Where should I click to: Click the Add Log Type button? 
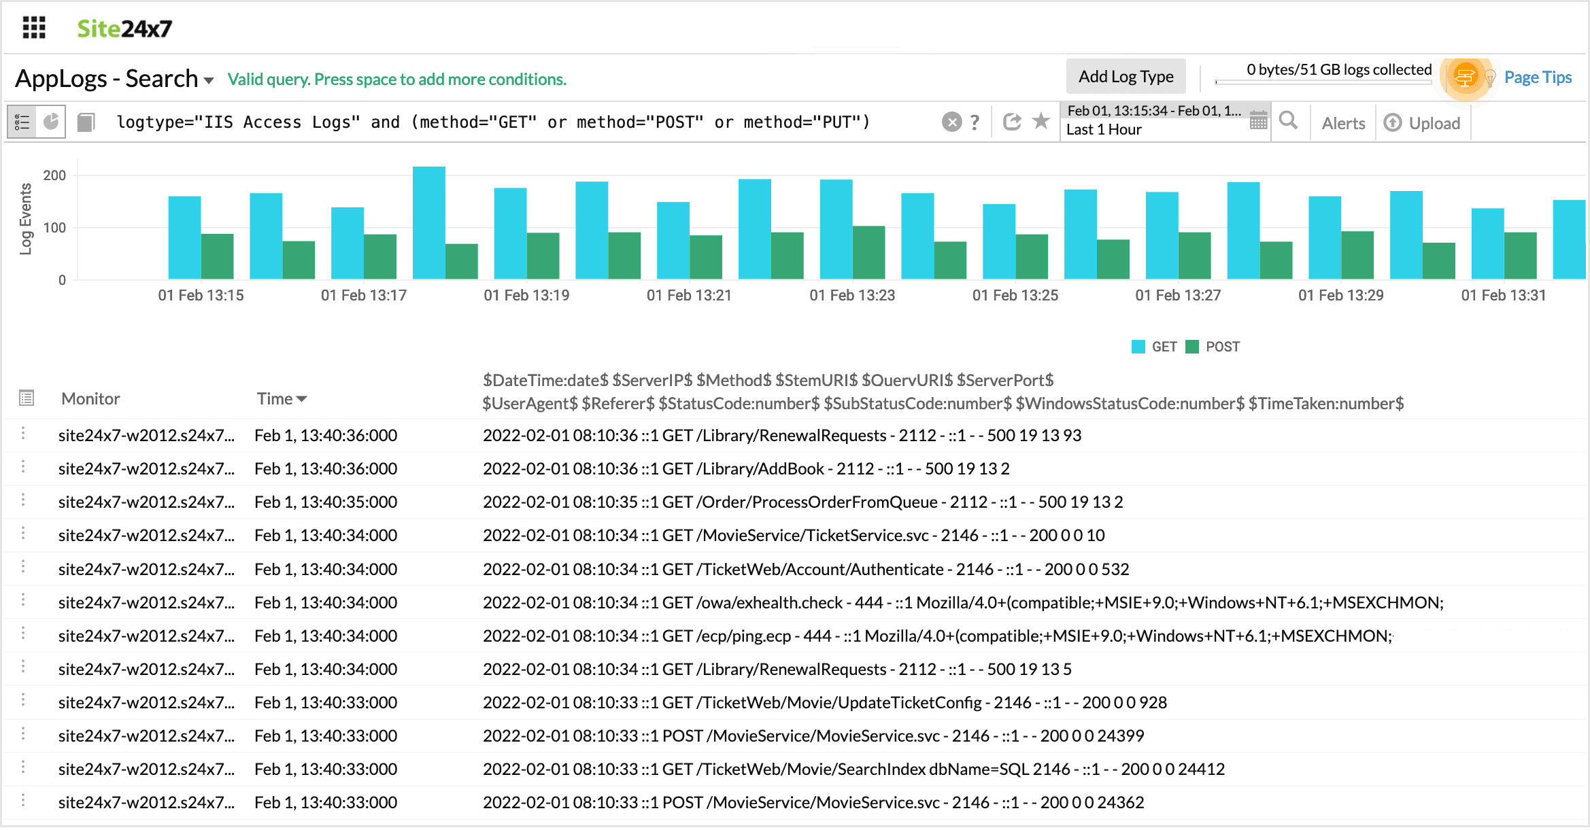(x=1126, y=77)
